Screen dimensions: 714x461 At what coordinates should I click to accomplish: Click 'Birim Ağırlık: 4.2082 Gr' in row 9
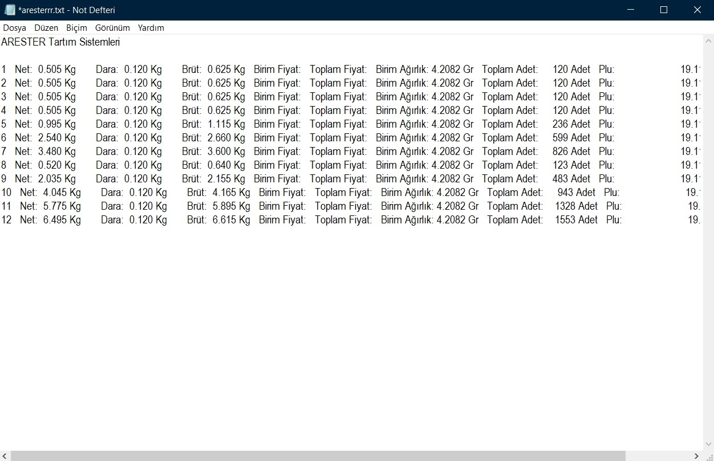[x=425, y=178]
